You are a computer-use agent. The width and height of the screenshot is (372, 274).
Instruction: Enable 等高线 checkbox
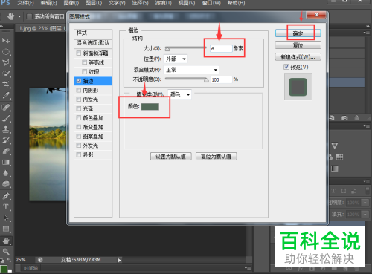point(85,62)
